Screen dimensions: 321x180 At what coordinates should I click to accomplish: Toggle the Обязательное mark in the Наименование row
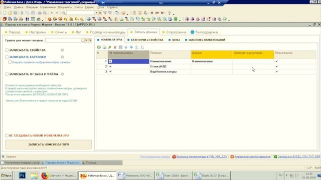(x=276, y=61)
